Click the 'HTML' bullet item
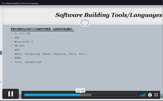 point(18,58)
